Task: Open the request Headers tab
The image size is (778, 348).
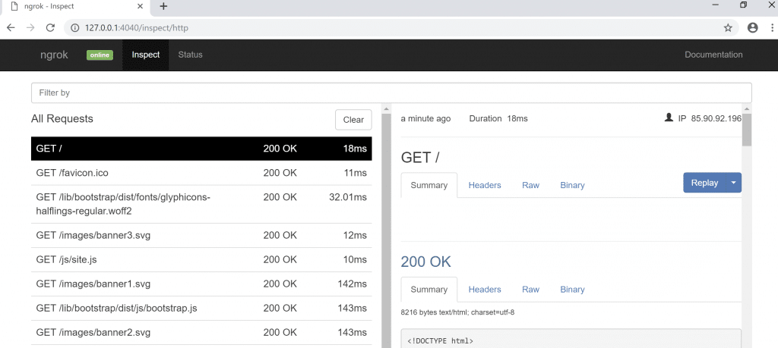Action: click(485, 185)
